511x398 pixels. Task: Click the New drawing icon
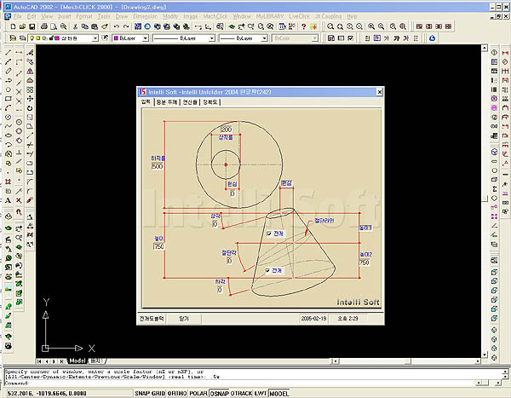coord(13,26)
